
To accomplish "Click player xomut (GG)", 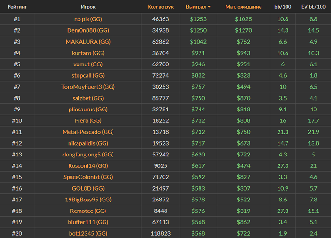I will click(x=88, y=64).
